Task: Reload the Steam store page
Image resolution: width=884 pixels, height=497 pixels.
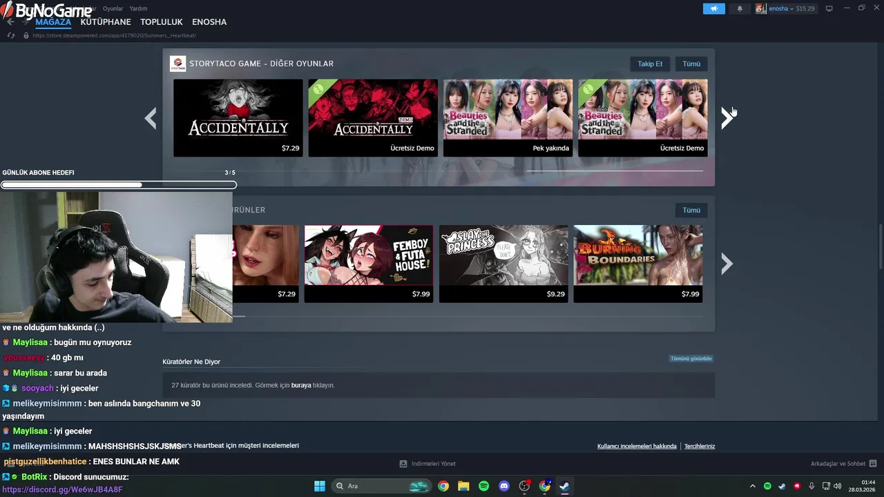Action: point(11,35)
